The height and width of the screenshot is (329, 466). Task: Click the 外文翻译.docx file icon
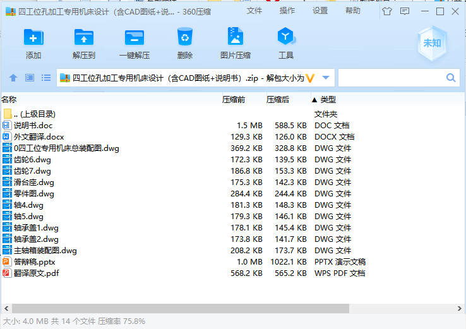pyautogui.click(x=6, y=136)
